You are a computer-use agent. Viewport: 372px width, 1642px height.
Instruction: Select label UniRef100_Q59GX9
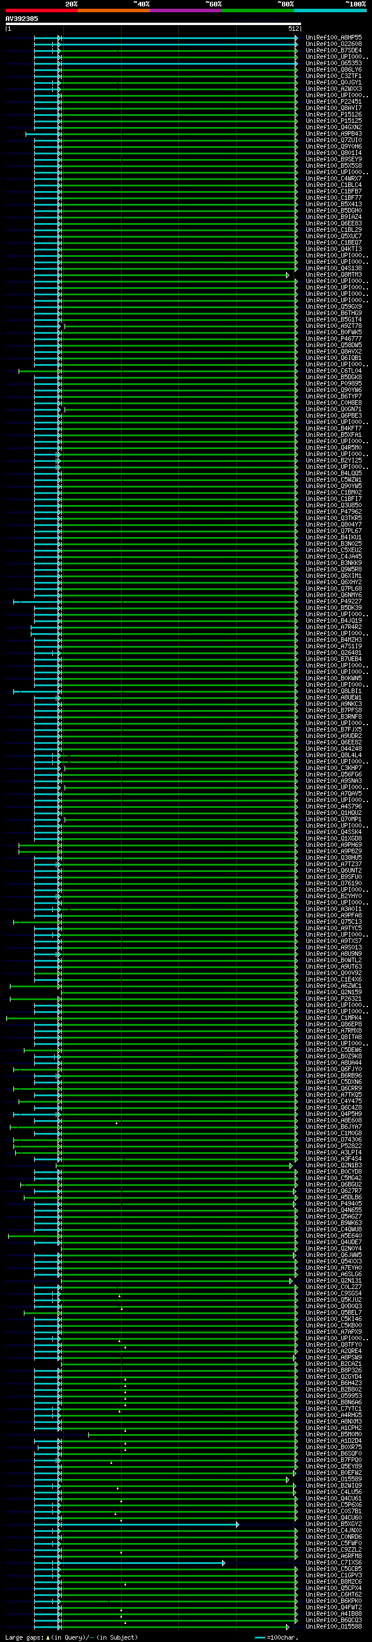coord(333,306)
